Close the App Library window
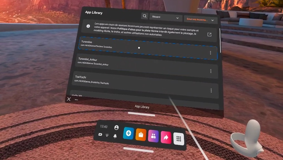 [x=69, y=99]
